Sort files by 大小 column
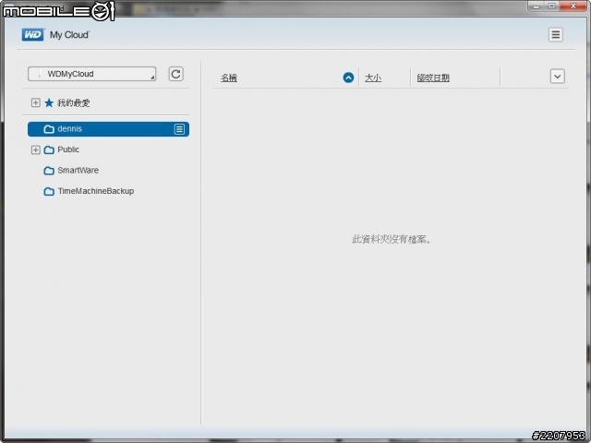The image size is (591, 443). pos(373,78)
